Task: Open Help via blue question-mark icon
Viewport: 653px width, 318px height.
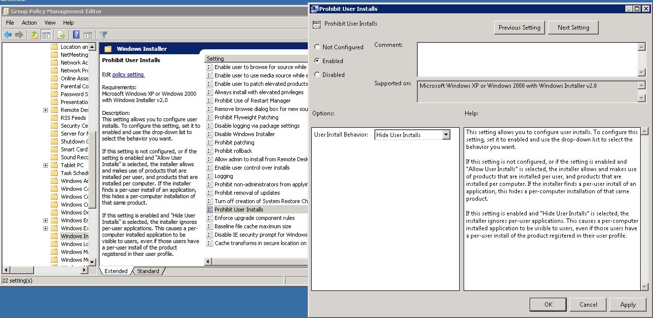Action: (x=76, y=35)
